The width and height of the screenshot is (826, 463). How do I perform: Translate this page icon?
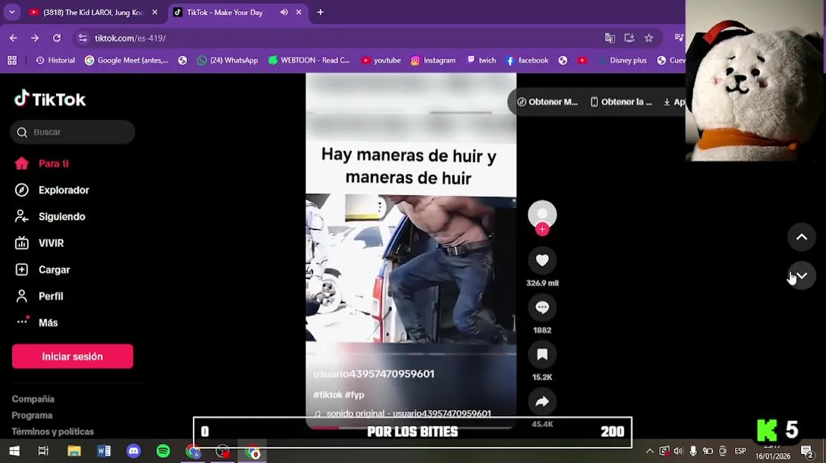coord(610,38)
